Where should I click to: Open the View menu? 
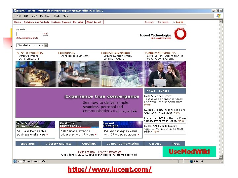click(34, 16)
